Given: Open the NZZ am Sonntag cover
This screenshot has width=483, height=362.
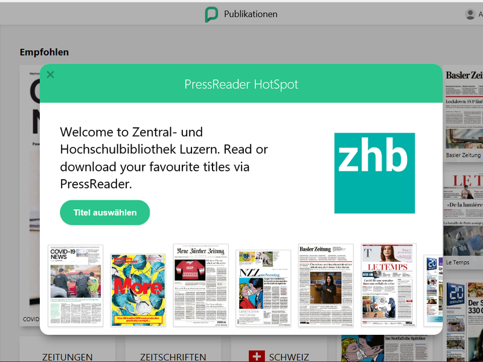Looking at the screenshot, I should point(263,288).
